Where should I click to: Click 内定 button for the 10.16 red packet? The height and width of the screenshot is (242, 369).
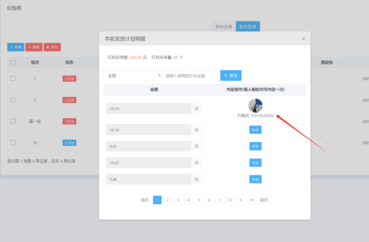[x=255, y=129]
